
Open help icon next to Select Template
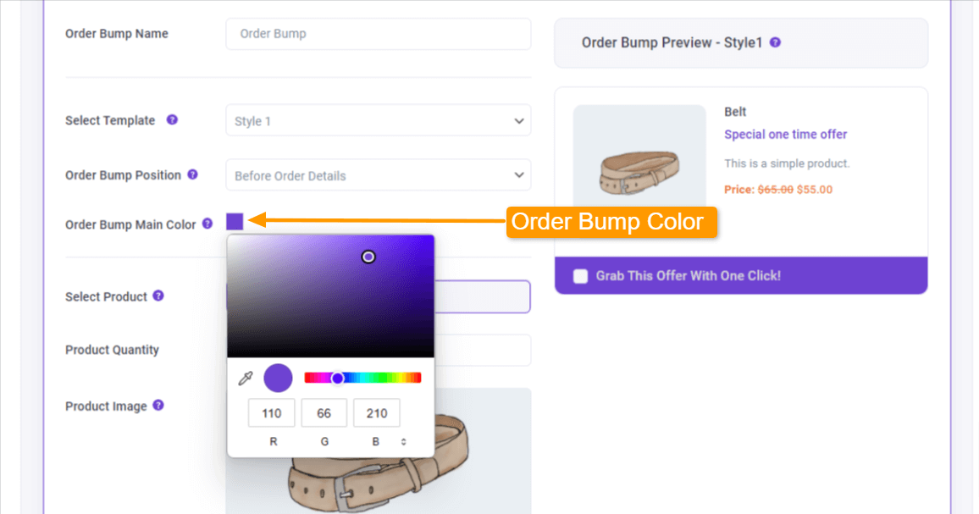[172, 120]
